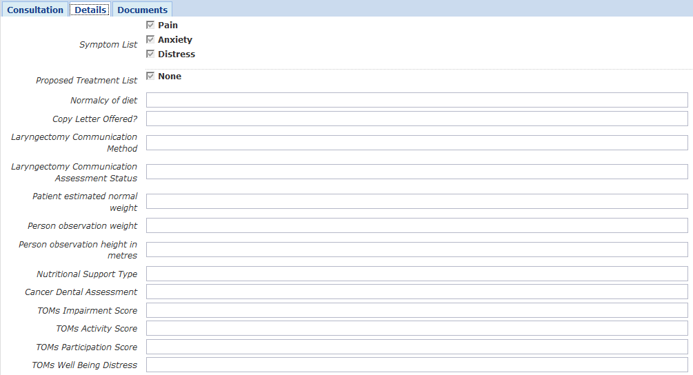Click the Cancer Dental Assessment field

416,292
